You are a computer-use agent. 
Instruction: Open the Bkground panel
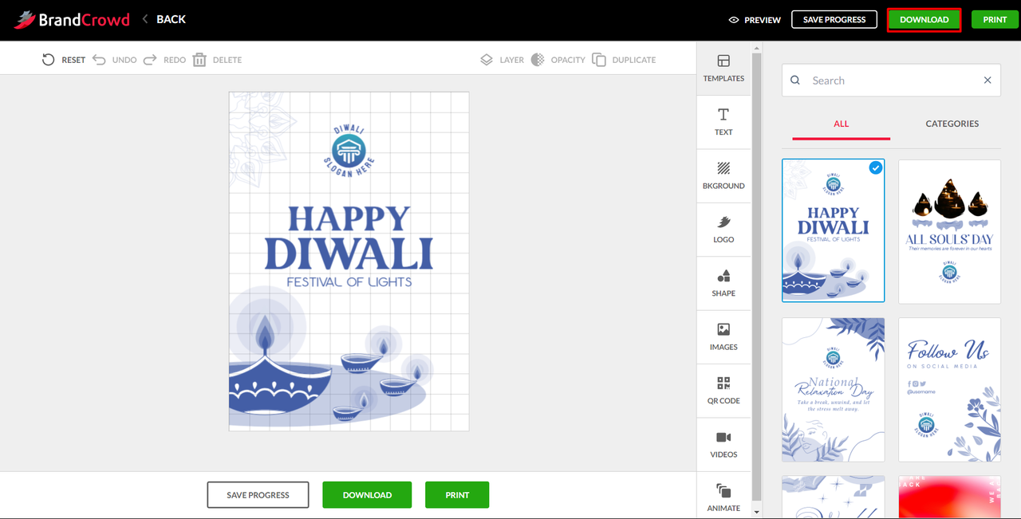[x=723, y=176]
